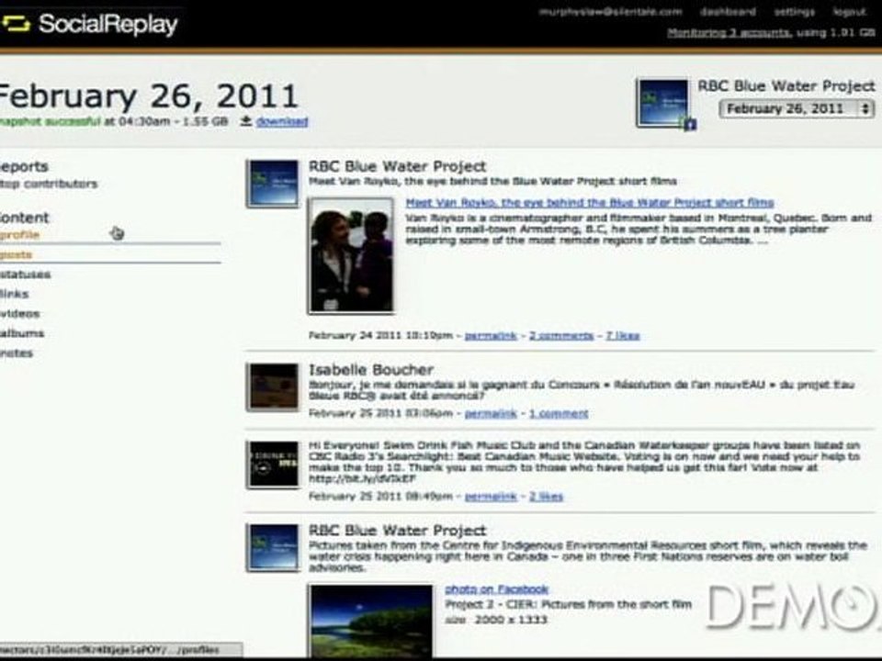Click the first RBC Blue Water Project post avatar
Viewport: 882px width, 661px height.
pyautogui.click(x=274, y=184)
